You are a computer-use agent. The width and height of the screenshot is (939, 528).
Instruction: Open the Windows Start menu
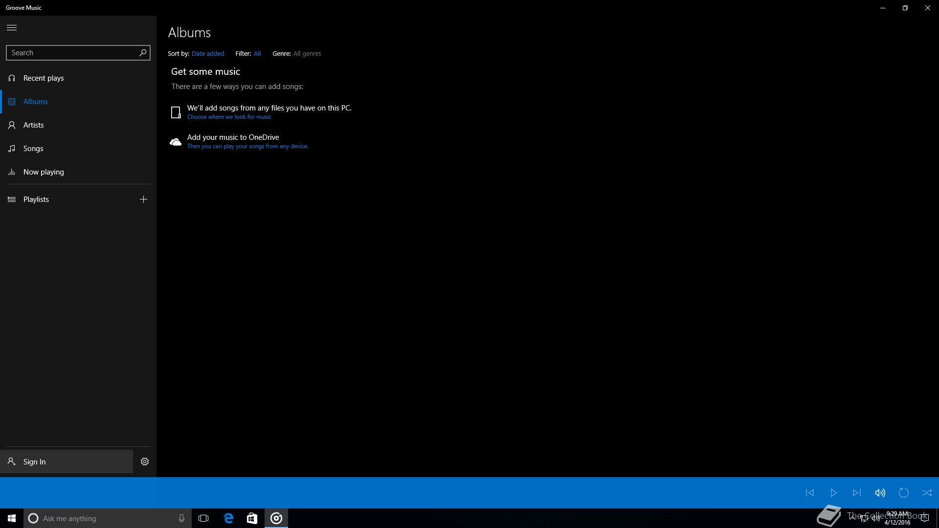click(12, 518)
